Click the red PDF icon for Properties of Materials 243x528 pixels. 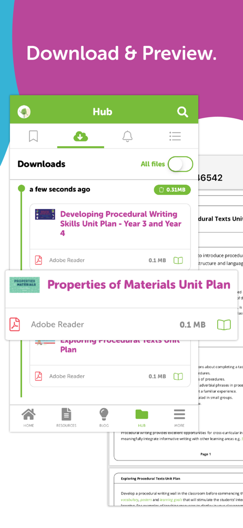pos(14,325)
